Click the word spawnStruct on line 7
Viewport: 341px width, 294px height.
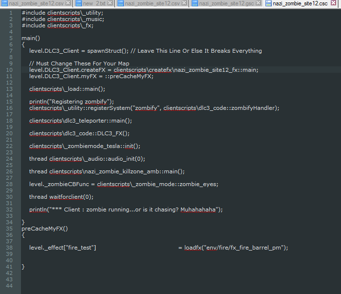click(105, 51)
